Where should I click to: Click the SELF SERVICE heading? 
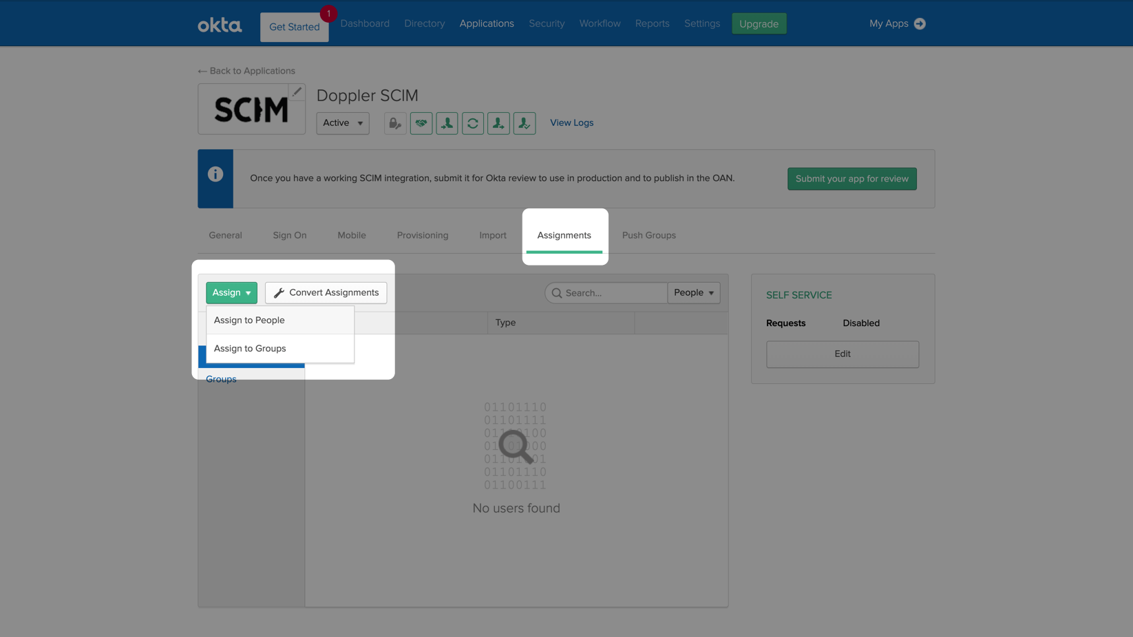(x=798, y=295)
